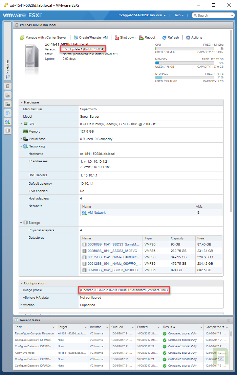Open the VM Network link

(x=96, y=213)
